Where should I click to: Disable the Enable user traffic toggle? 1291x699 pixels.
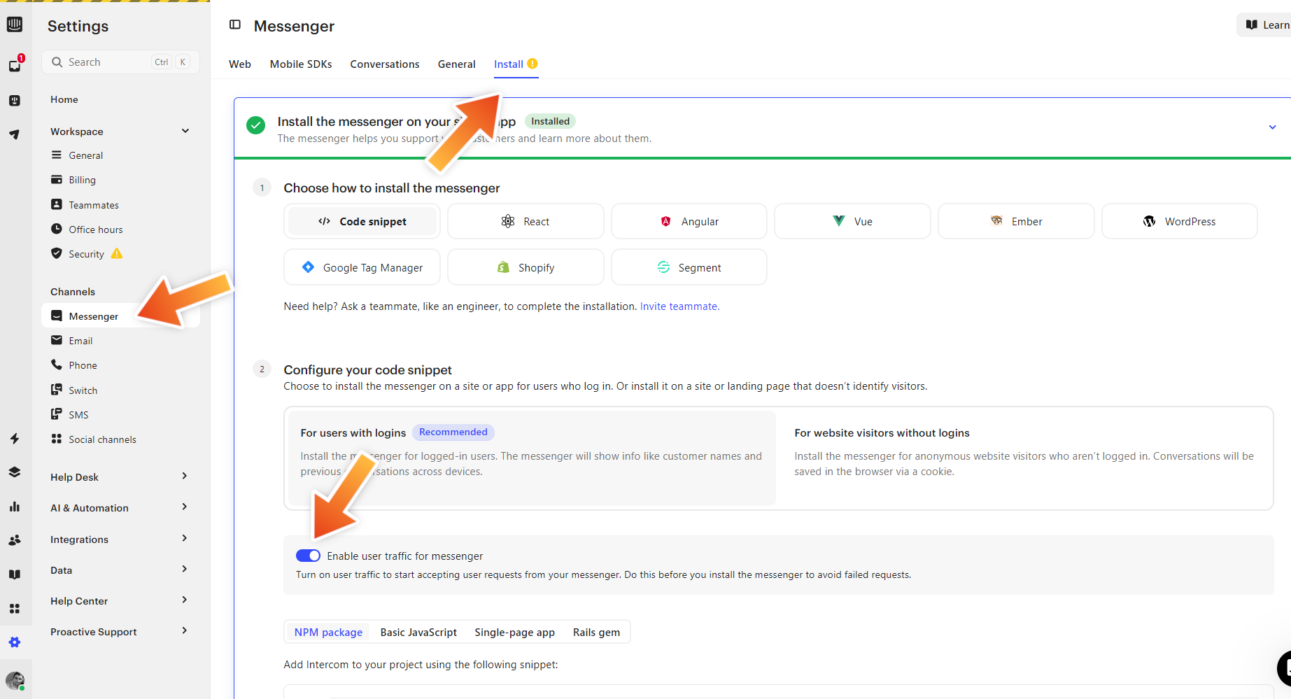coord(308,556)
